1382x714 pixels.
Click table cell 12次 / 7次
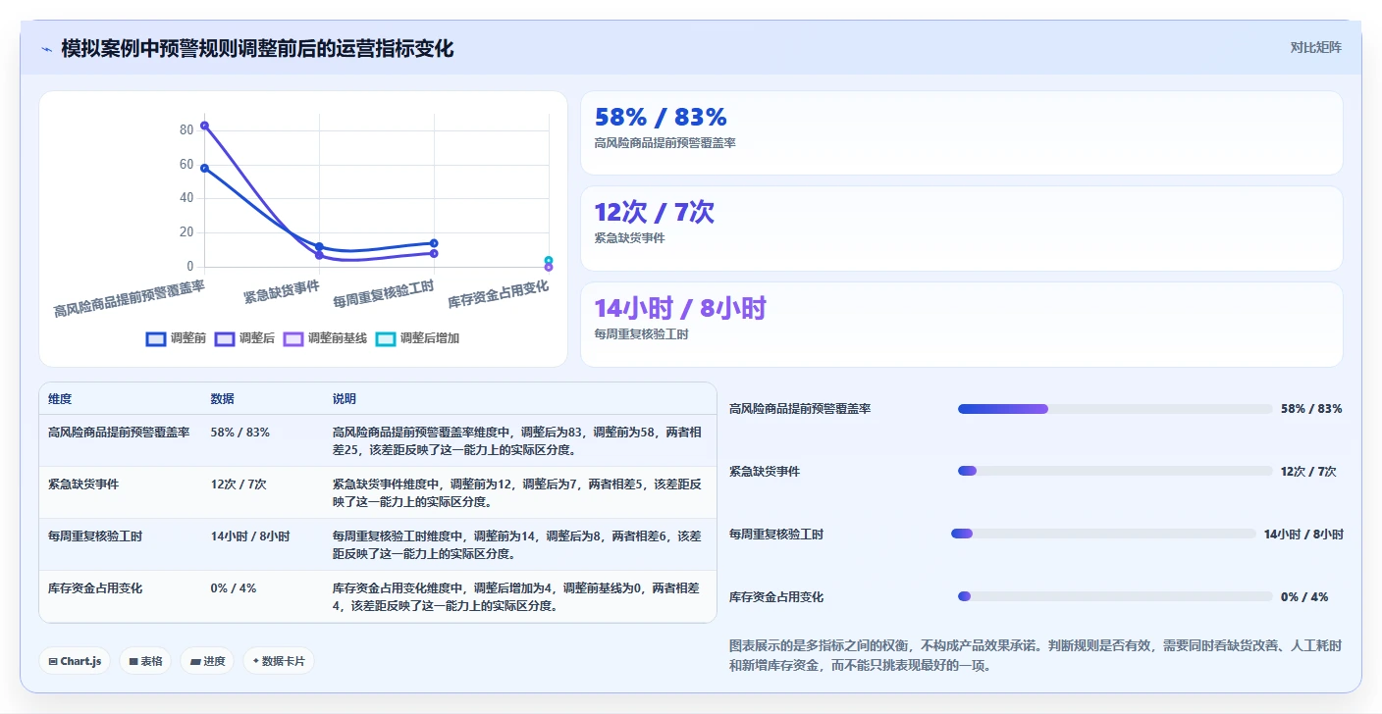pos(239,484)
